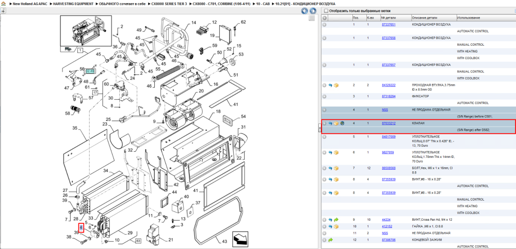Image resolution: width=516 pixels, height=249 pixels.
Task: Click callout 43 on the diagram
Action: click(x=224, y=241)
